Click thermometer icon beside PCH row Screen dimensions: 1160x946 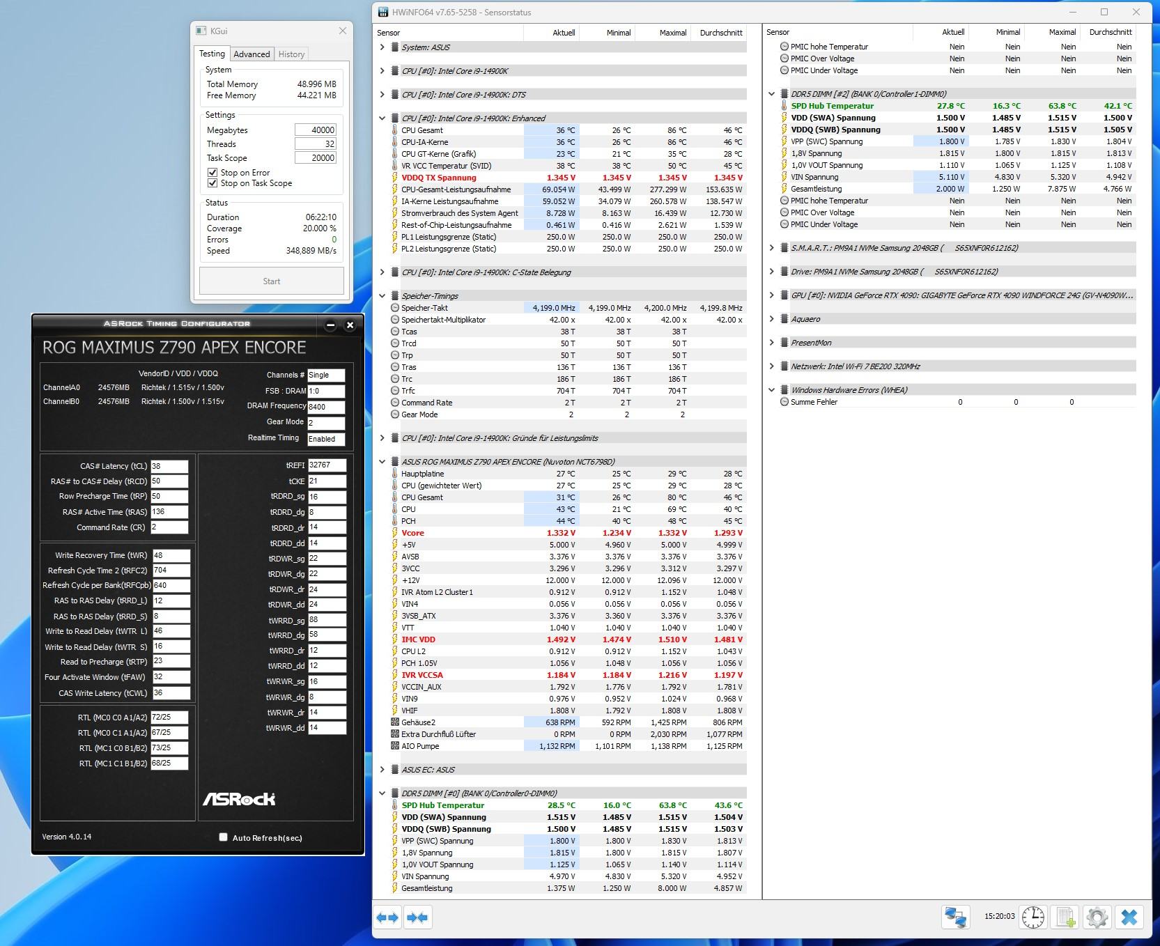coord(394,521)
